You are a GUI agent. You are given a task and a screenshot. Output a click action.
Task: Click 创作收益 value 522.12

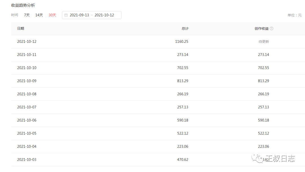tap(263, 133)
